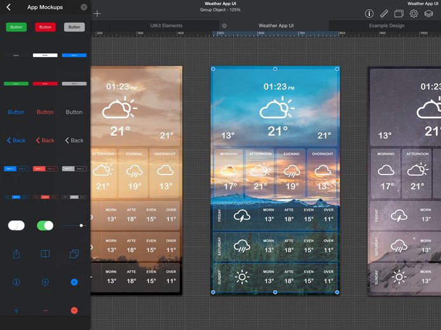Click the top-left selection handle
The height and width of the screenshot is (330, 441).
(x=213, y=69)
